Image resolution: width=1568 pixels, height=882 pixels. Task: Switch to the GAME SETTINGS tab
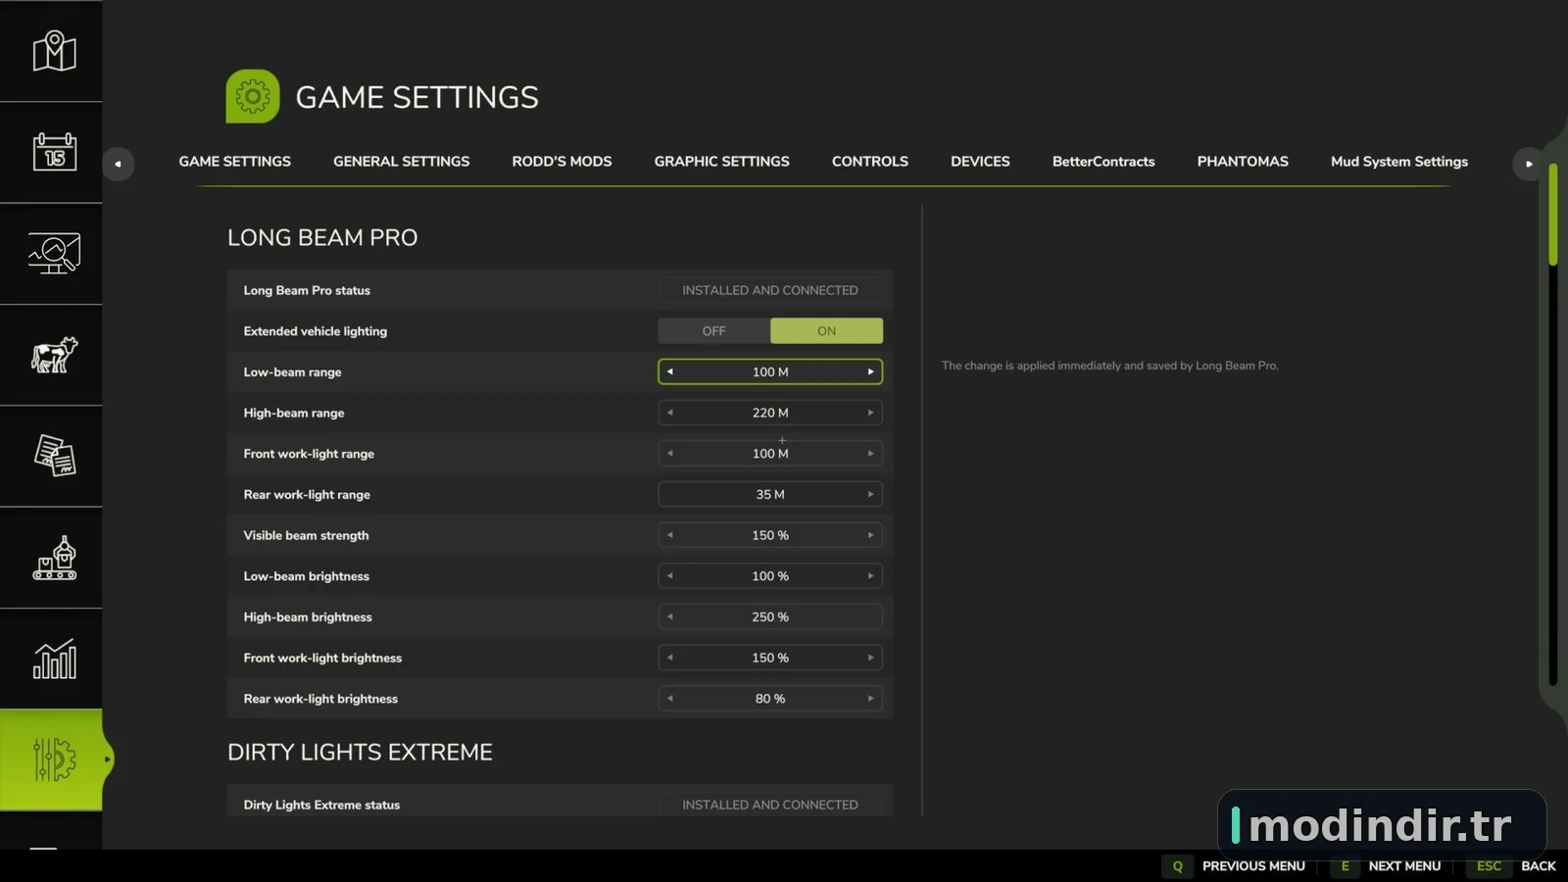pos(235,162)
